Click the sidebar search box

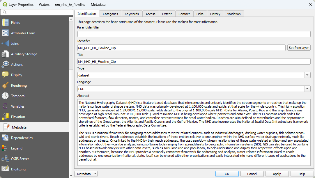pos(37,12)
